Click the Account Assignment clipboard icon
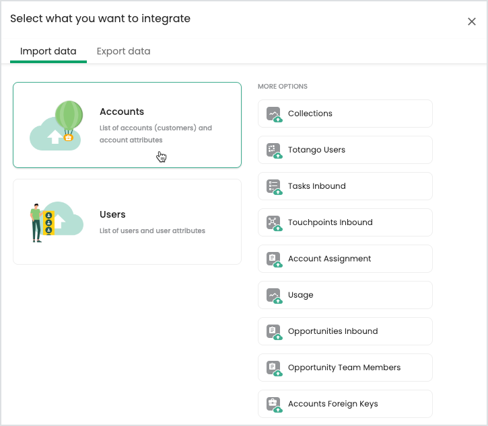 point(274,260)
